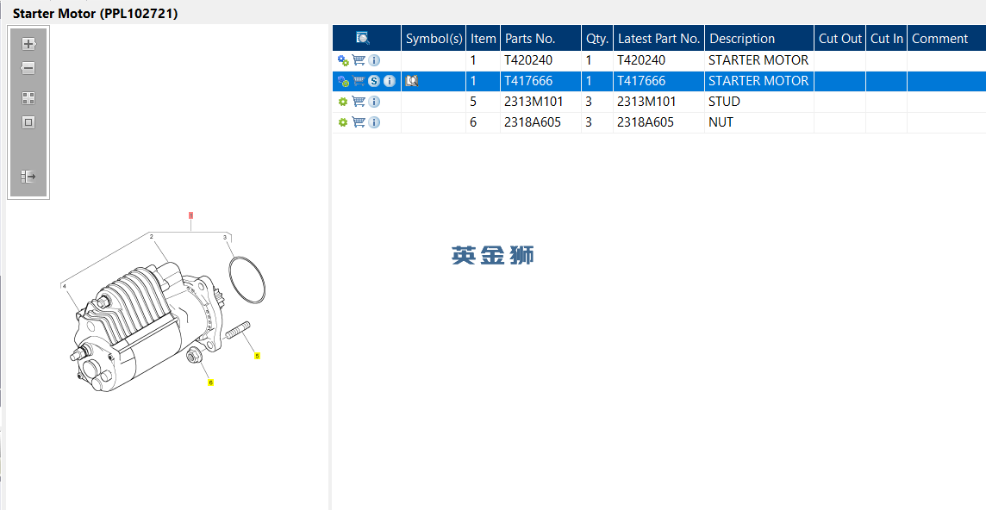Open the book magnifier symbol in T417666 row
The image size is (986, 510).
[x=412, y=81]
